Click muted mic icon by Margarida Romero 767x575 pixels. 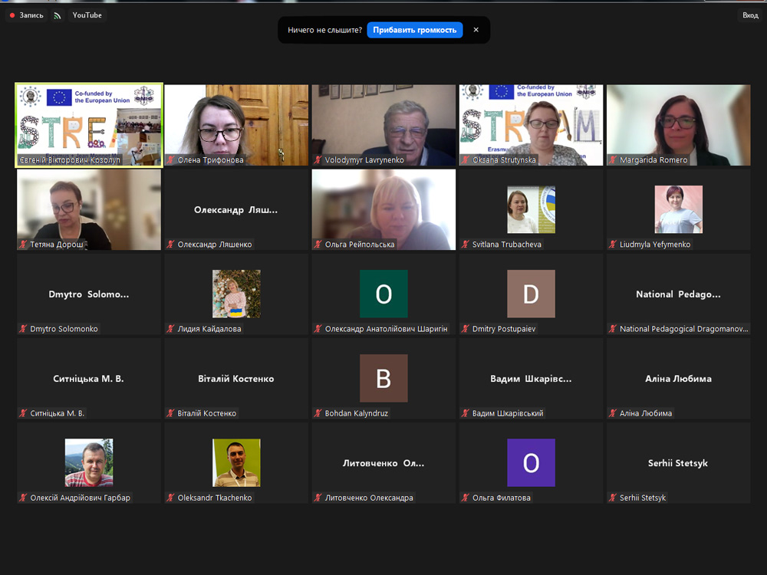coord(613,160)
